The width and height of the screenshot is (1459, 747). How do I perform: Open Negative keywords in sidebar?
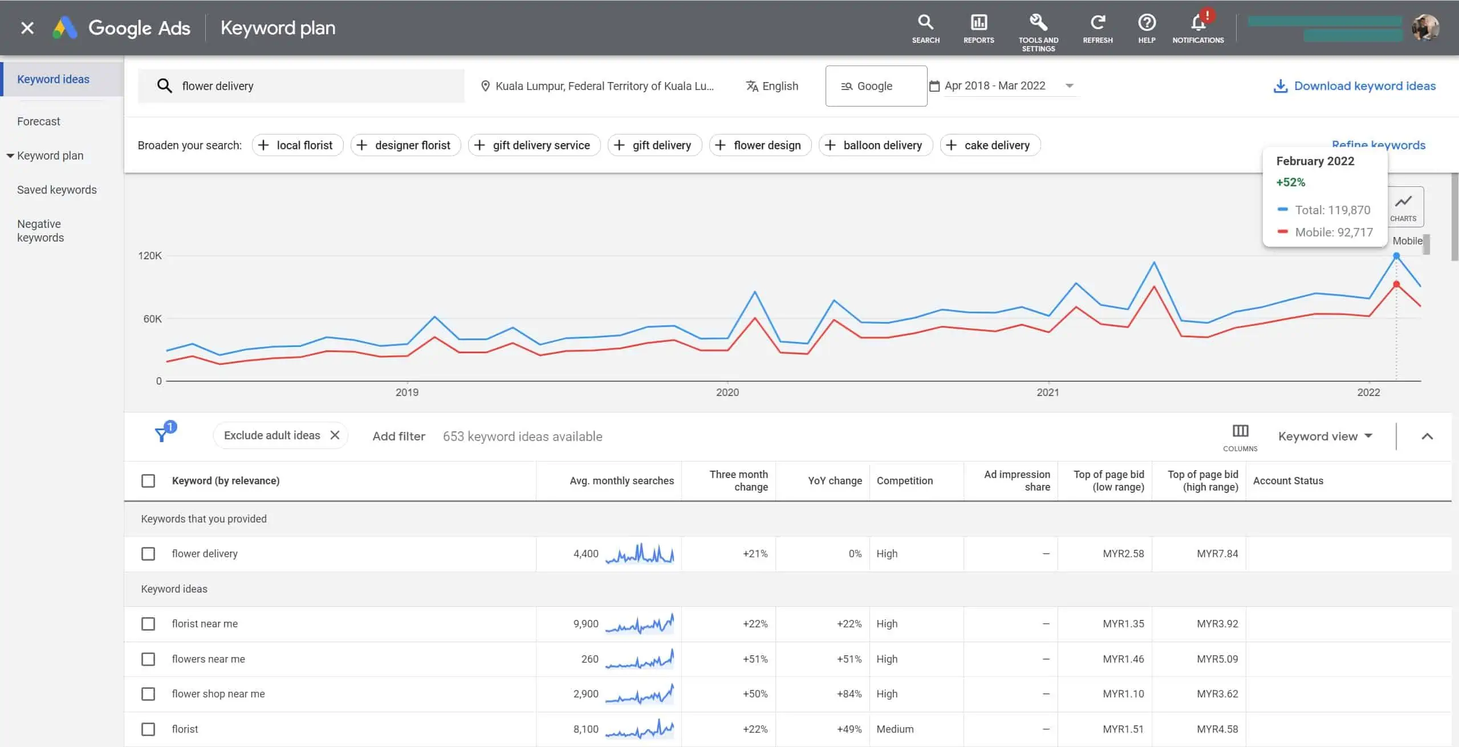tap(40, 231)
